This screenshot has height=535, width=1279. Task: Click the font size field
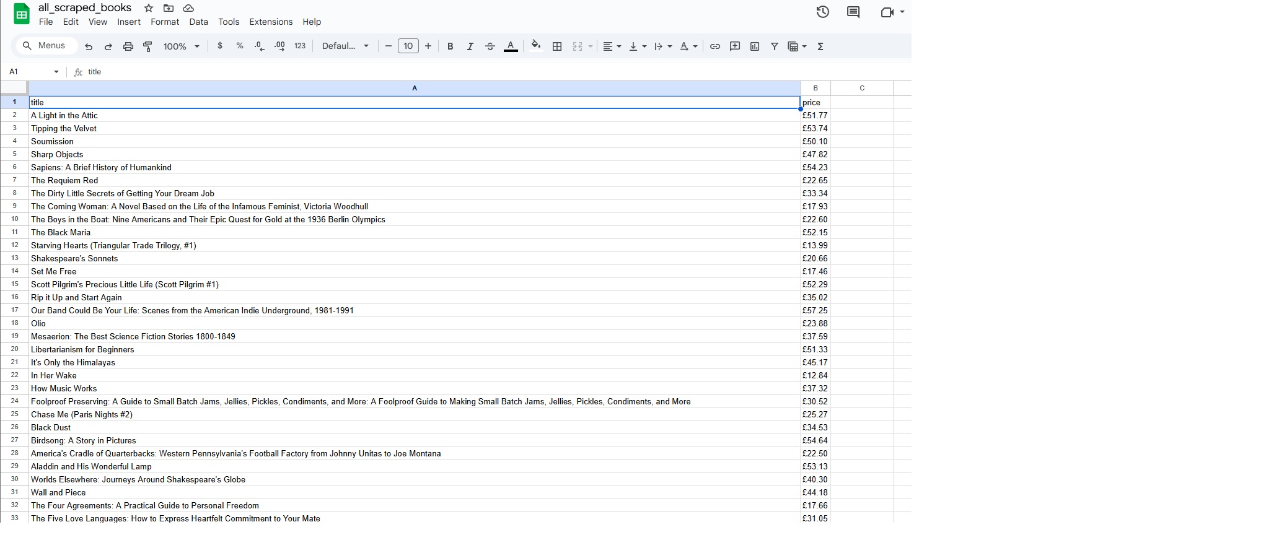tap(408, 46)
